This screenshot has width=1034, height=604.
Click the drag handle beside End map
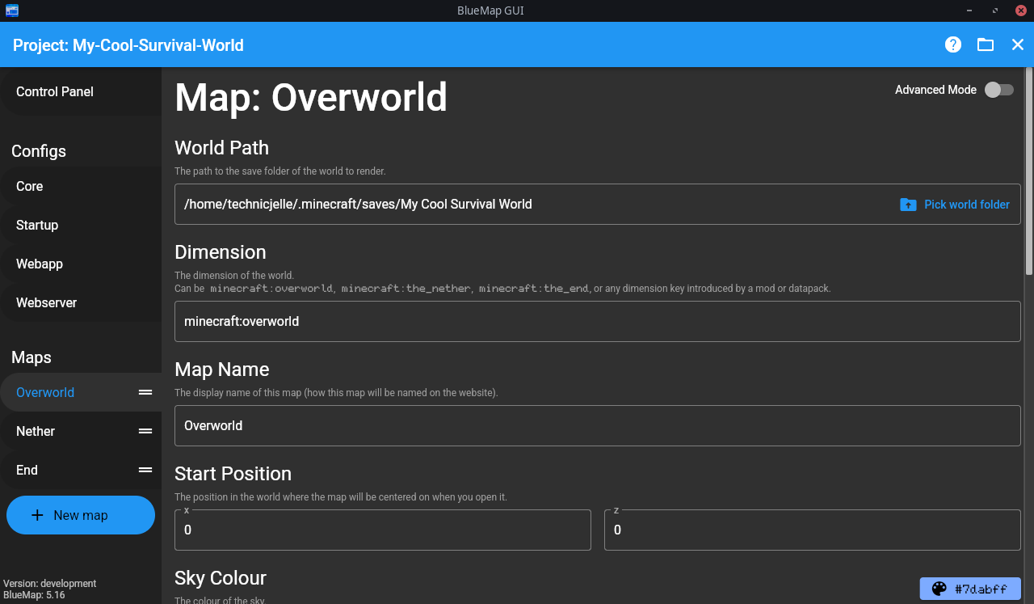(x=145, y=470)
